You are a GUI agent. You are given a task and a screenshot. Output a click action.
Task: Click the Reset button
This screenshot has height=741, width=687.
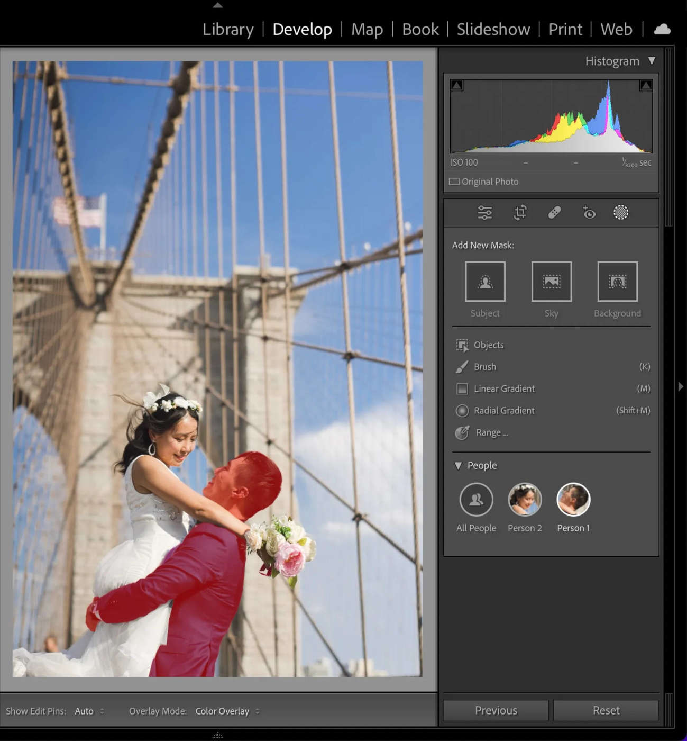click(x=606, y=710)
